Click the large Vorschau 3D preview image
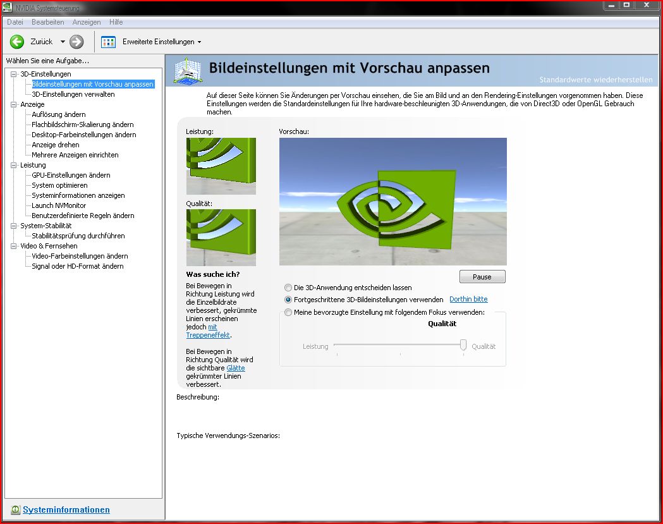The width and height of the screenshot is (663, 524). click(393, 201)
